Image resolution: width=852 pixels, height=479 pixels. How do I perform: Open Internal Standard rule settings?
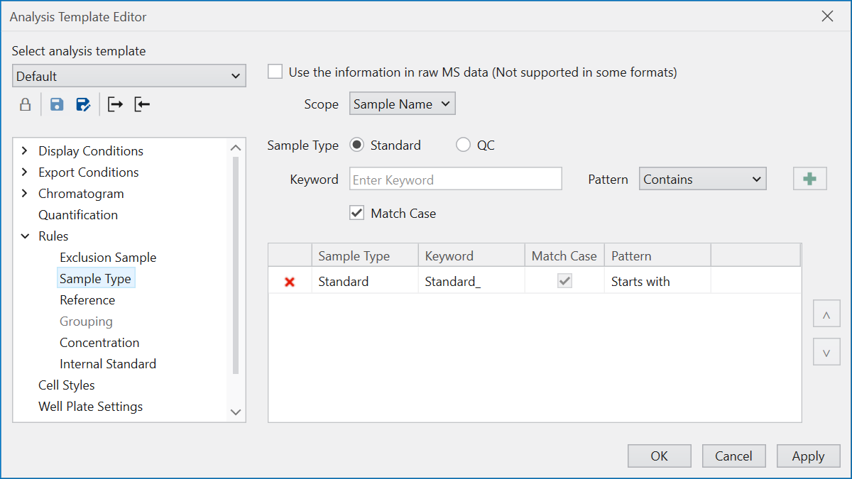click(x=108, y=364)
